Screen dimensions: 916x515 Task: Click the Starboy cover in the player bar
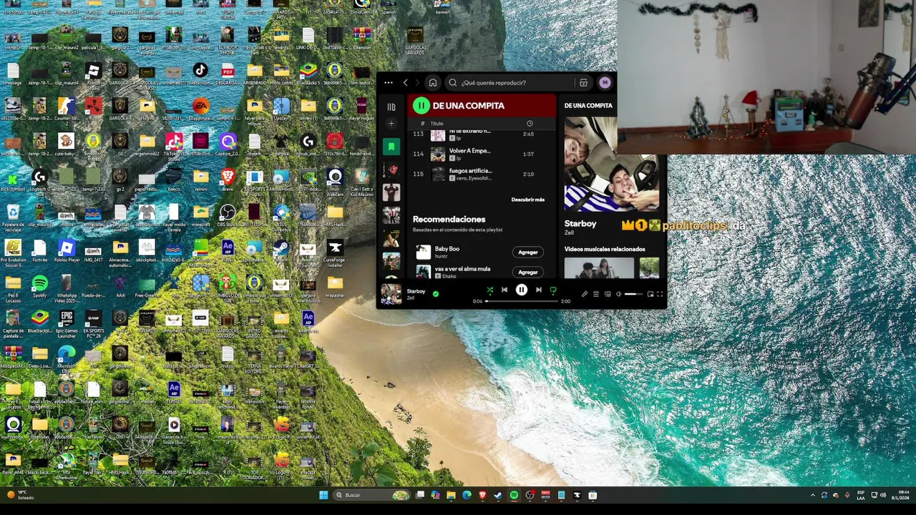pyautogui.click(x=391, y=294)
